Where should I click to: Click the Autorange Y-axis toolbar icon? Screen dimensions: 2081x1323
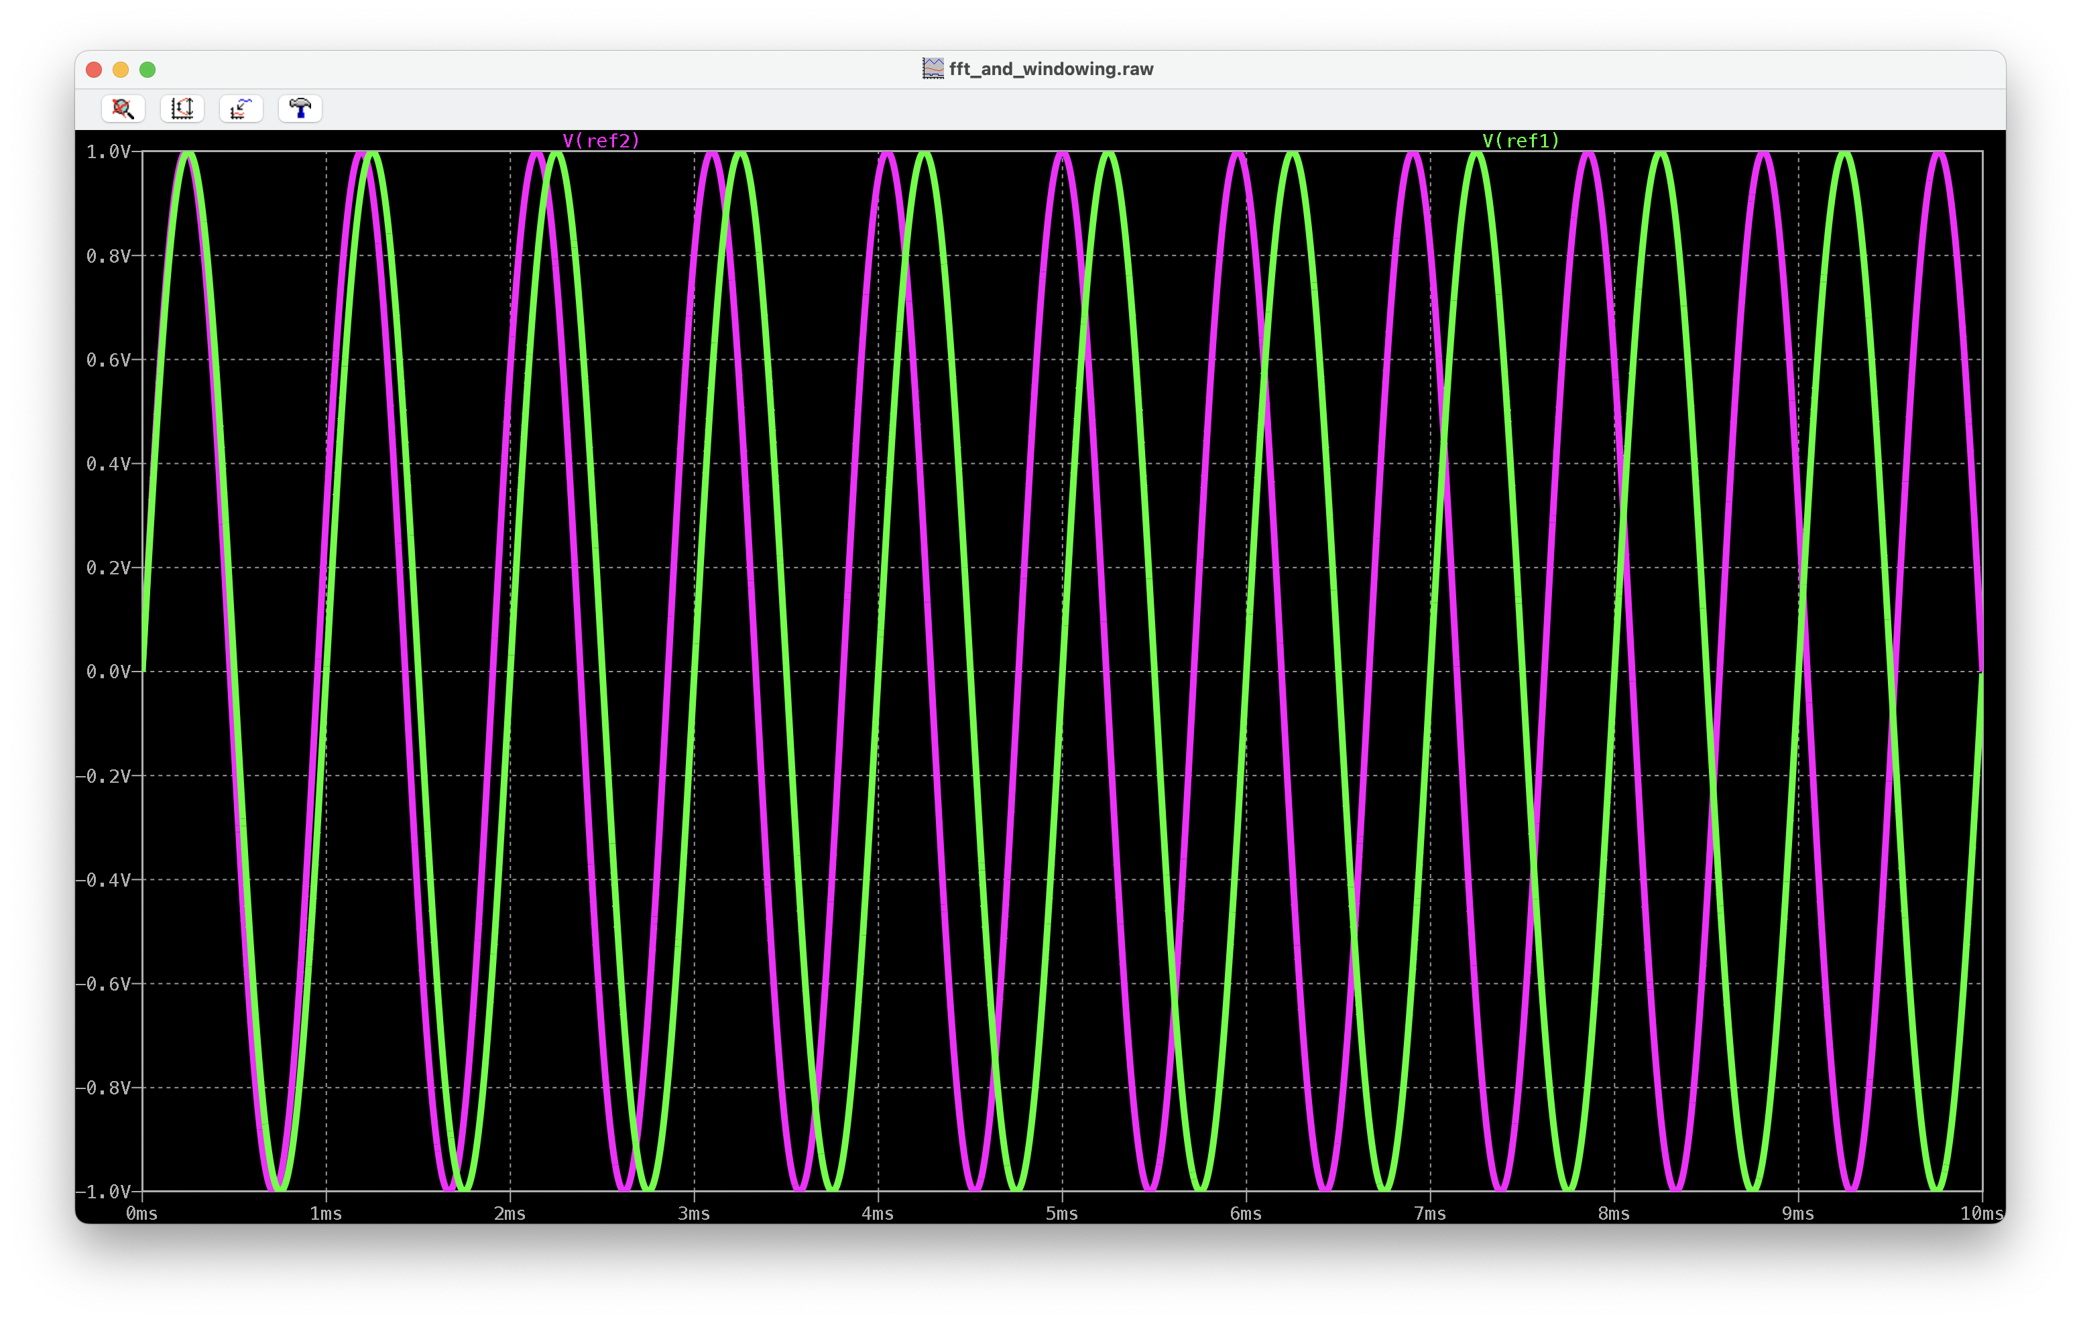click(x=182, y=108)
